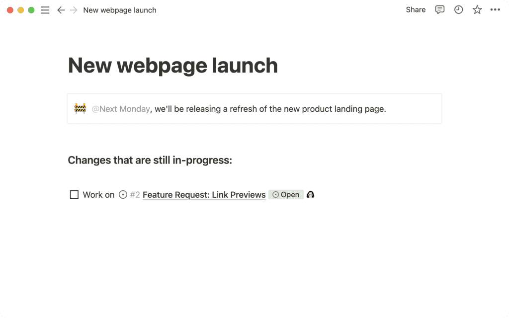
Task: Select the assignee avatar next to Open
Action: point(310,195)
